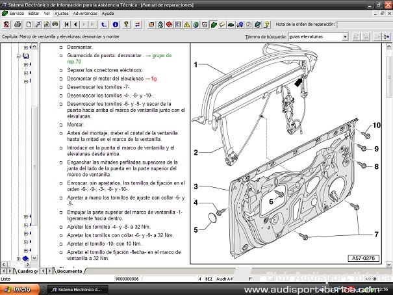The height and width of the screenshot is (295, 393).
Task: Click the figure label A57-0276 in diagram
Action: point(363,258)
